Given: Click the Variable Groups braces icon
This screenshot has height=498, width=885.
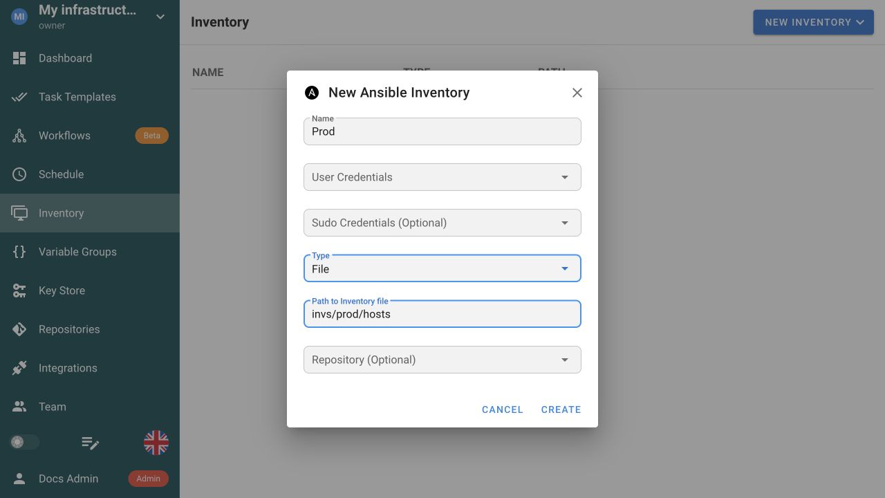Looking at the screenshot, I should [19, 252].
